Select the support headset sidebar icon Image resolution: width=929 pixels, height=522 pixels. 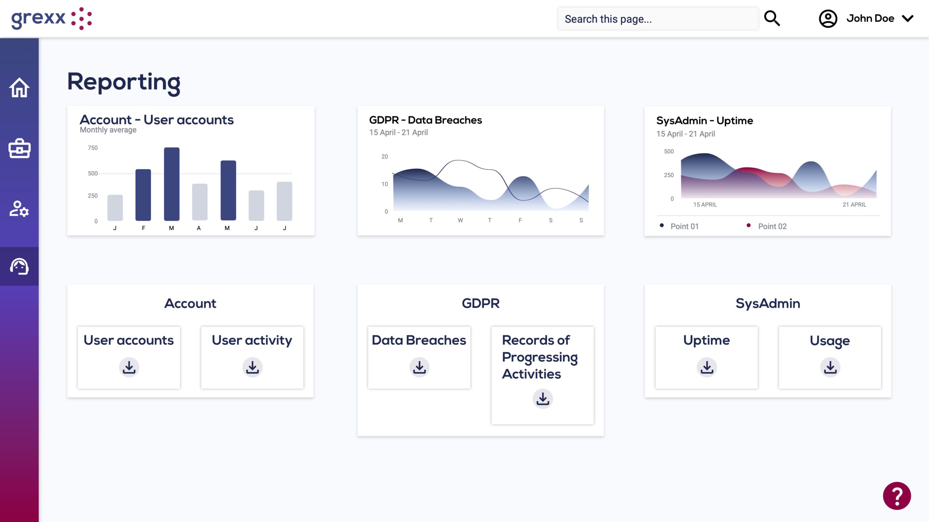[x=19, y=266]
